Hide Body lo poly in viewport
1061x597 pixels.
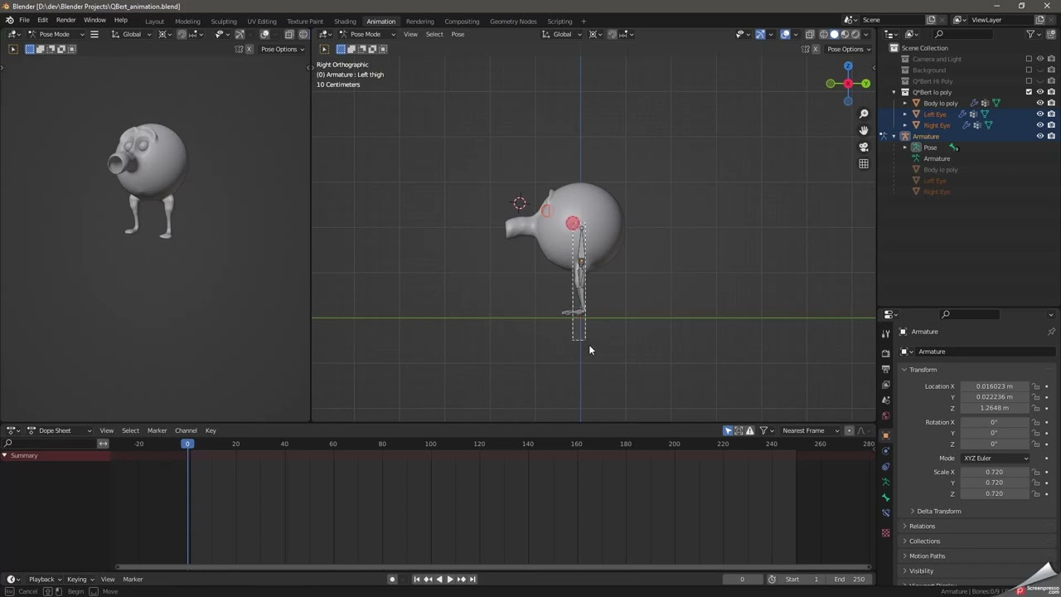[x=1039, y=103]
